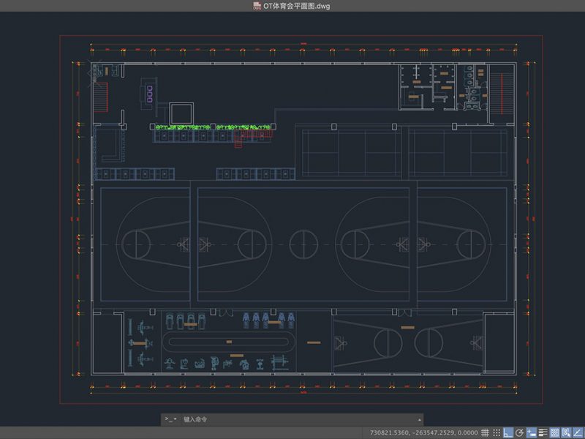The width and height of the screenshot is (585, 439).
Task: Expand the command line history arrow
Action: 419,419
